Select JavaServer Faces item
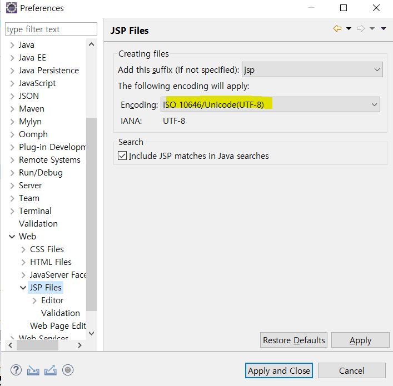 58,275
